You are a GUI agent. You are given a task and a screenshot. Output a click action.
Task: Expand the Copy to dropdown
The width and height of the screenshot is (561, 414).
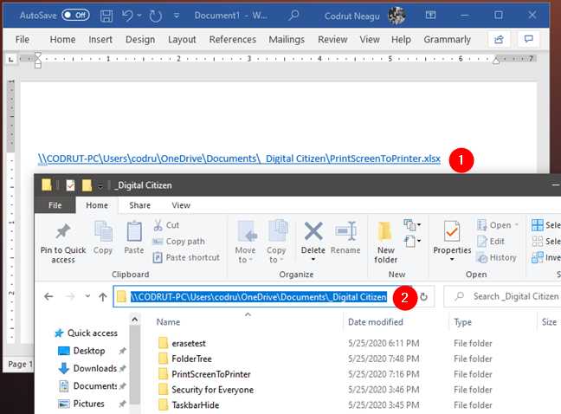(277, 260)
